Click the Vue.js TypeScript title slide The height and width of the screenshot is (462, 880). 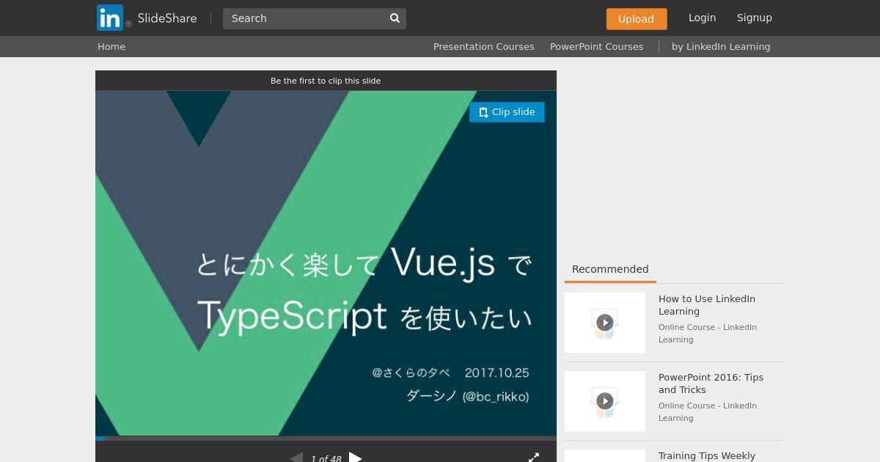(326, 263)
